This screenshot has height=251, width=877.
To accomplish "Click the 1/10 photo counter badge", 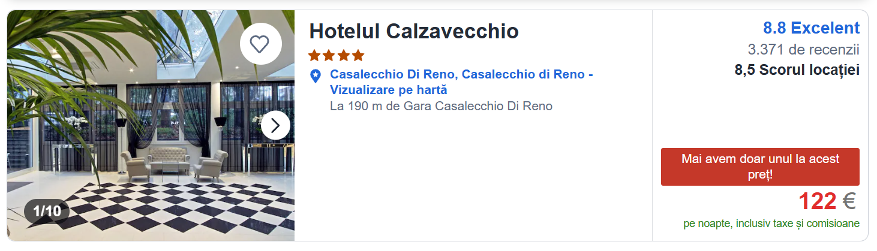I will click(47, 211).
